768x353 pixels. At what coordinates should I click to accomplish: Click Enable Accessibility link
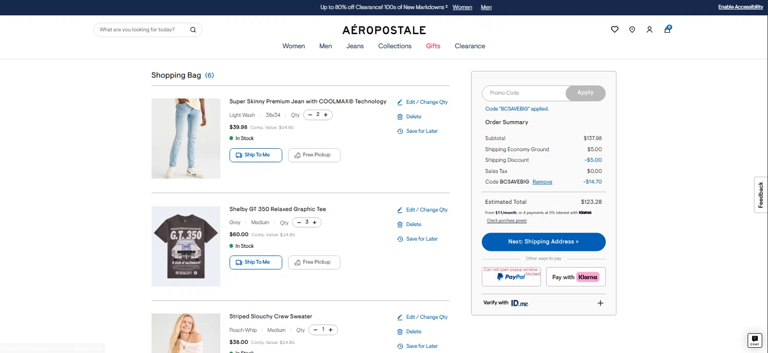click(x=741, y=7)
